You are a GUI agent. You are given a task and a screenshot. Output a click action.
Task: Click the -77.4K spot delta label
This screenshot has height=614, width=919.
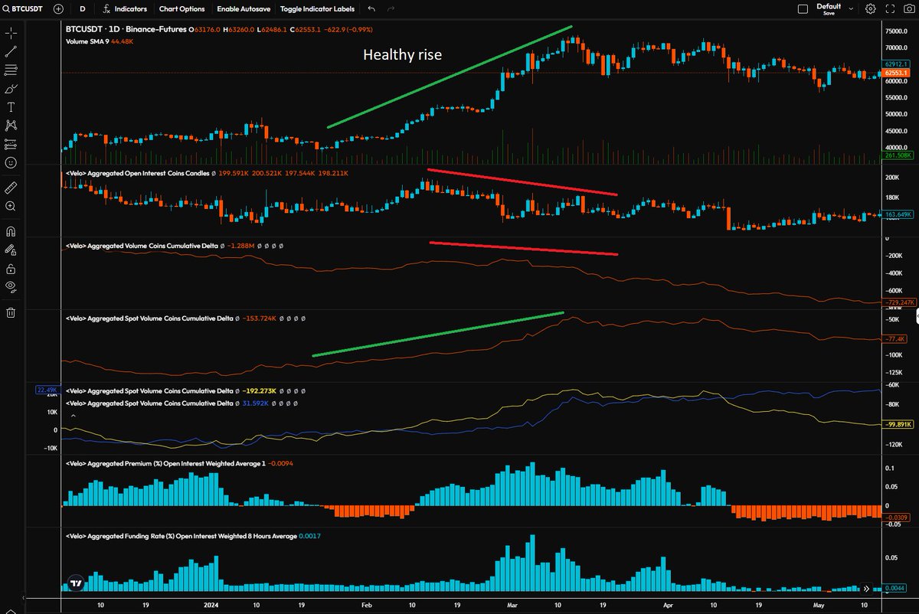895,338
